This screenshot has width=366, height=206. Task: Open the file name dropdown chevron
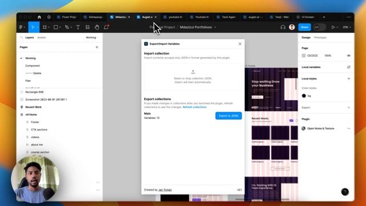(215, 27)
